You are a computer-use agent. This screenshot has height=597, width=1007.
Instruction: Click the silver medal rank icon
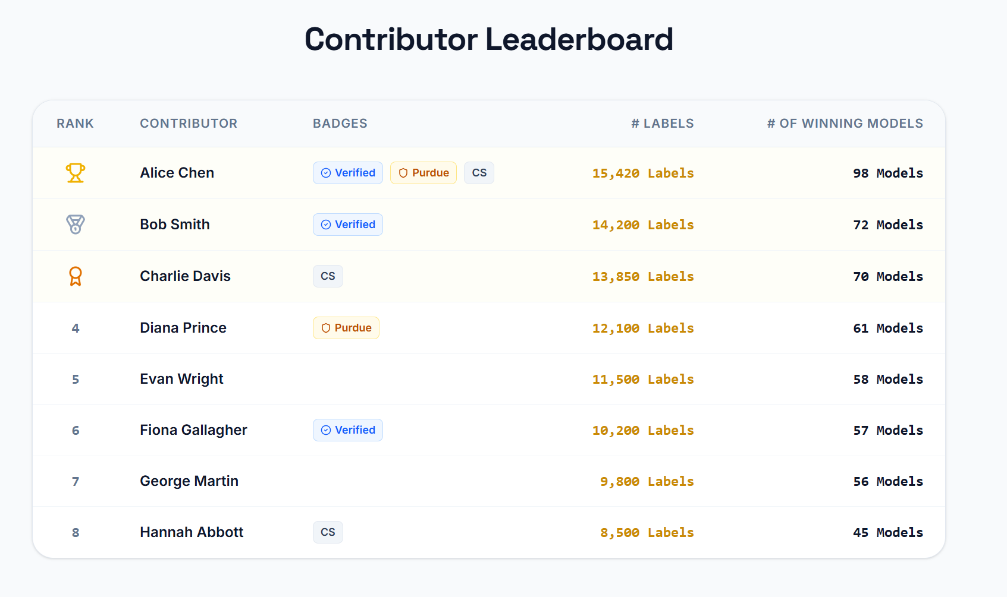(76, 225)
